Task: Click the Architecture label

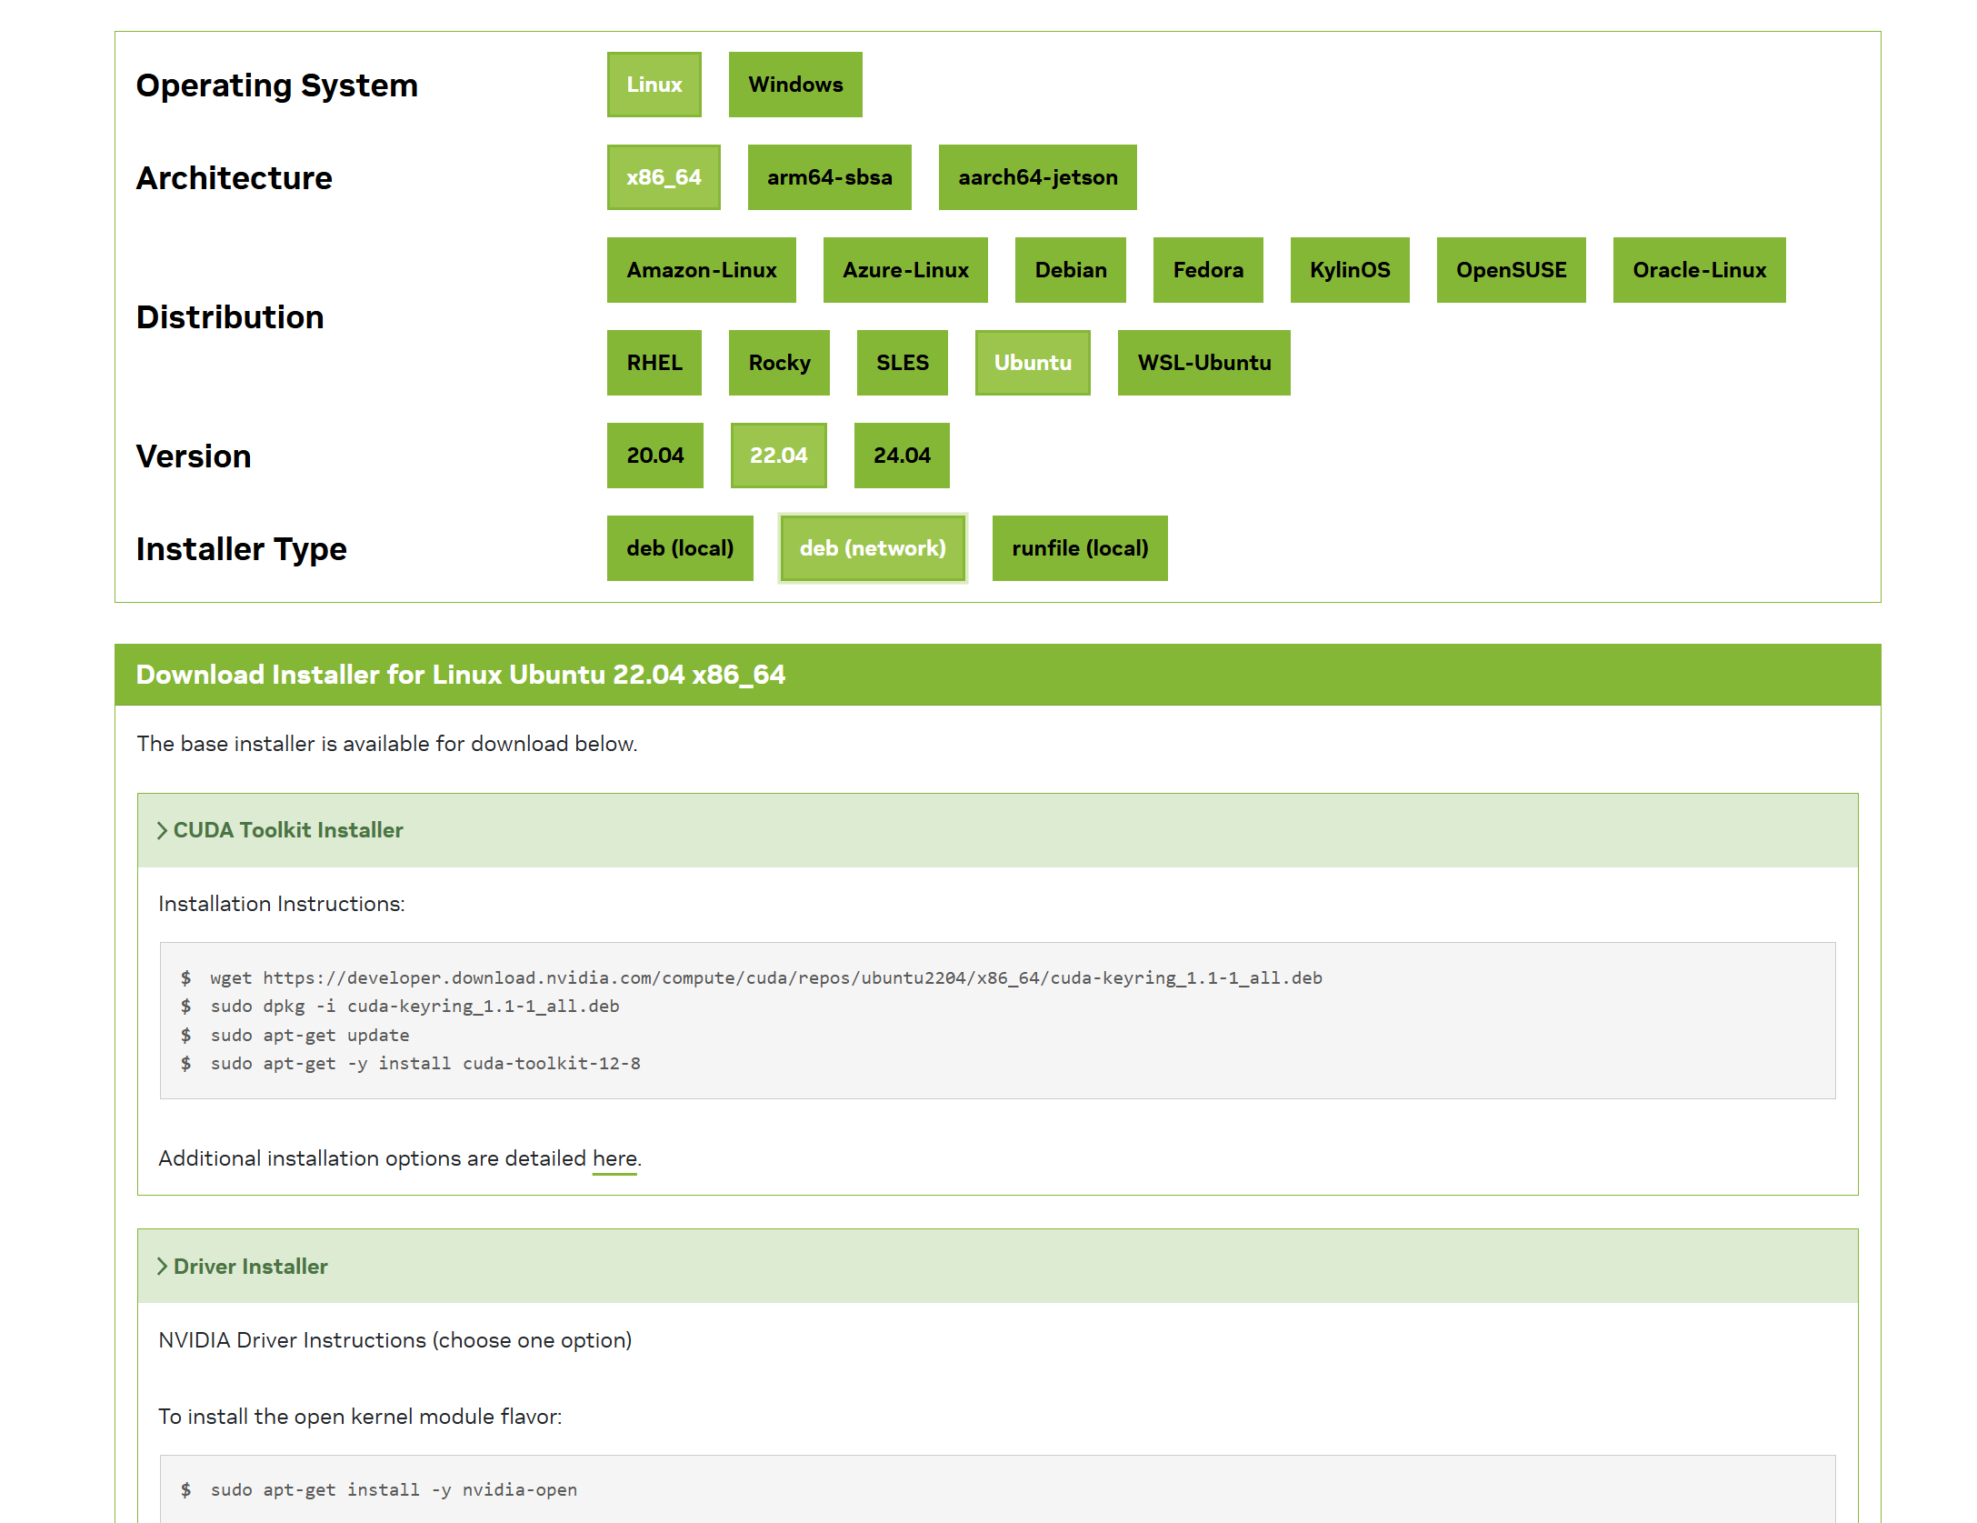Action: pos(234,177)
